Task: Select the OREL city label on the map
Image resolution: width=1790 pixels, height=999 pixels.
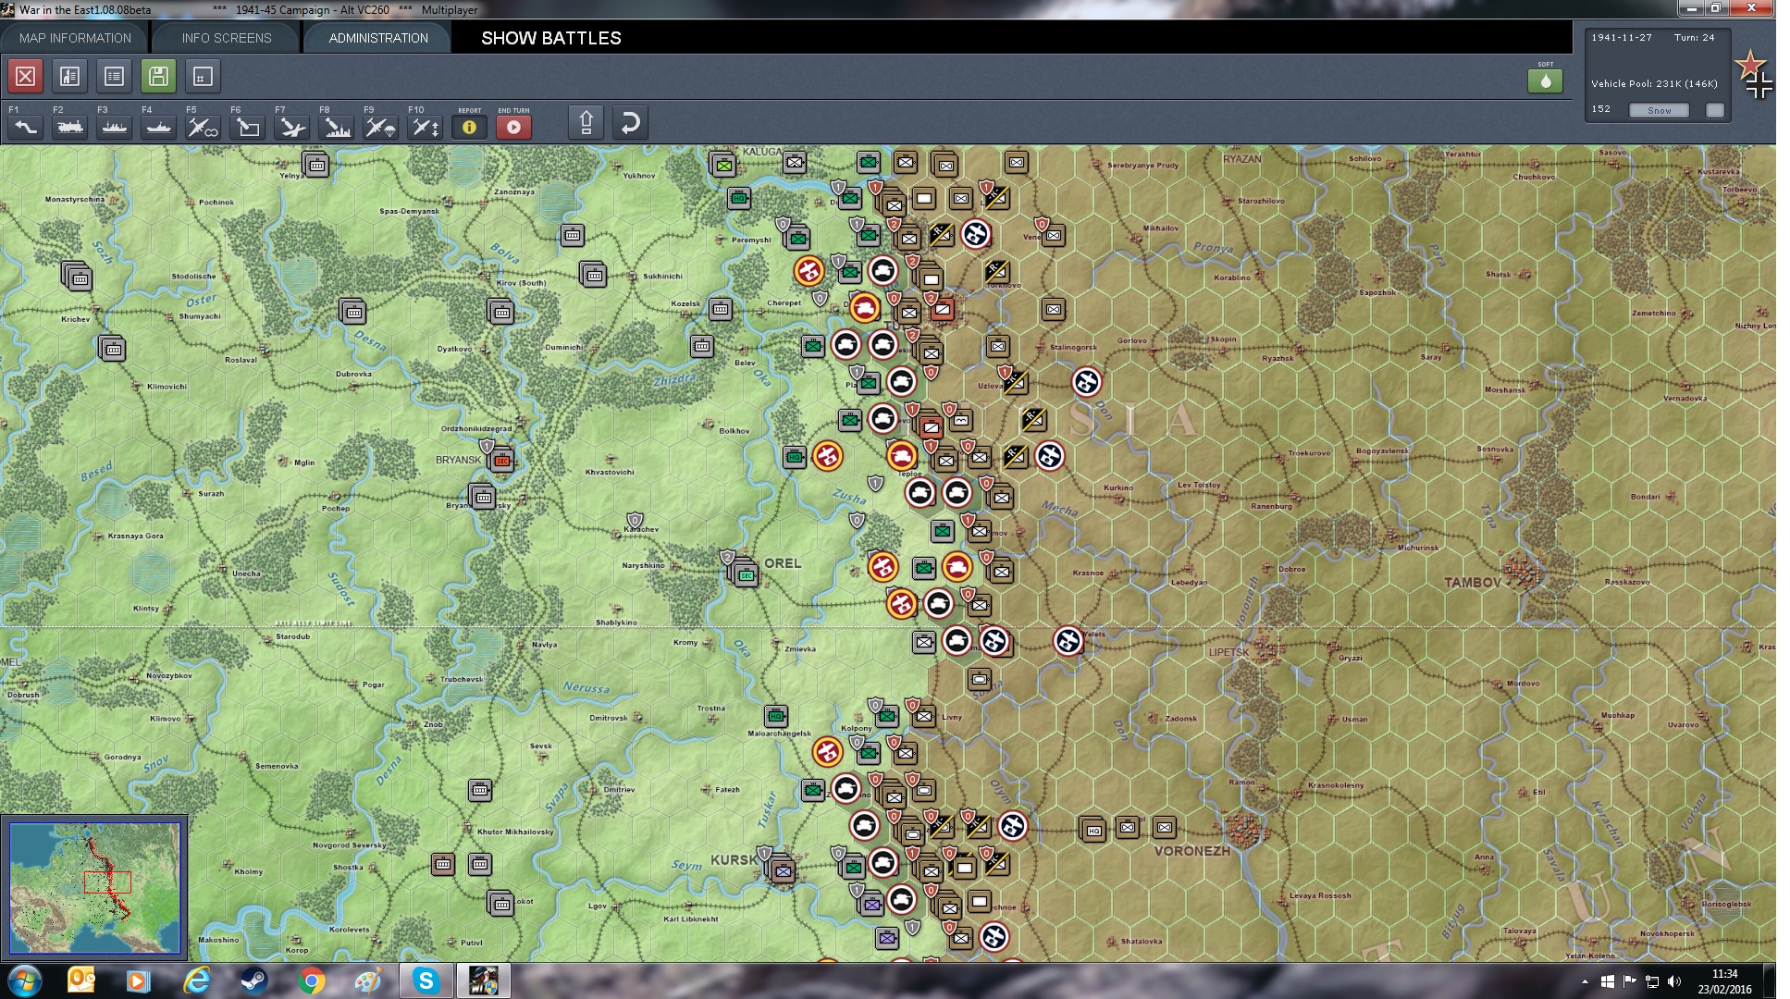Action: click(x=783, y=563)
